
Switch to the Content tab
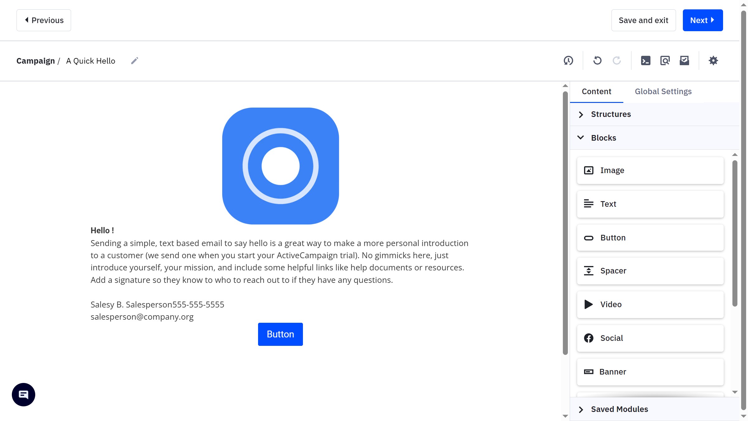[x=596, y=91]
